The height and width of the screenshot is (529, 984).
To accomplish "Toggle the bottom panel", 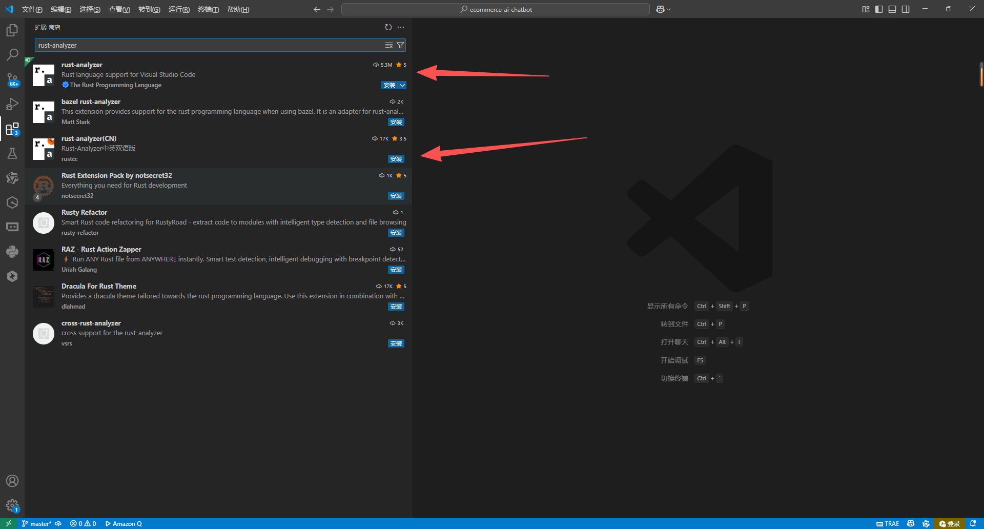I will (x=892, y=9).
